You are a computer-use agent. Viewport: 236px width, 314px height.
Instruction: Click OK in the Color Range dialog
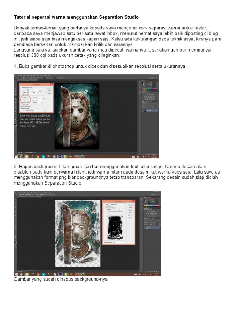click(x=131, y=205)
